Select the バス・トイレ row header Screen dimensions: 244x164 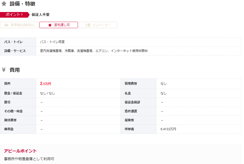coord(13,42)
